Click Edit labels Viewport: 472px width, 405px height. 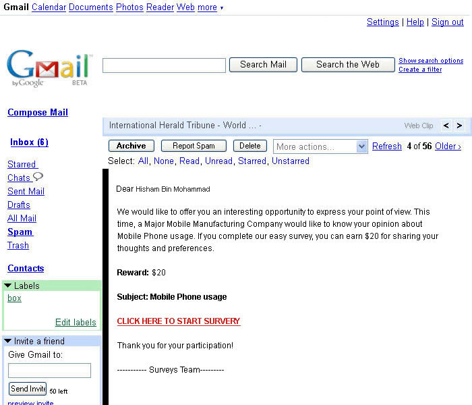point(76,323)
